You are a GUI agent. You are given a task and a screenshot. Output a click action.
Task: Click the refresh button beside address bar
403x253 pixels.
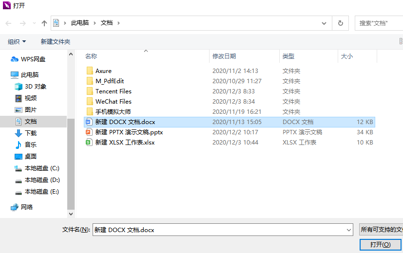click(340, 23)
